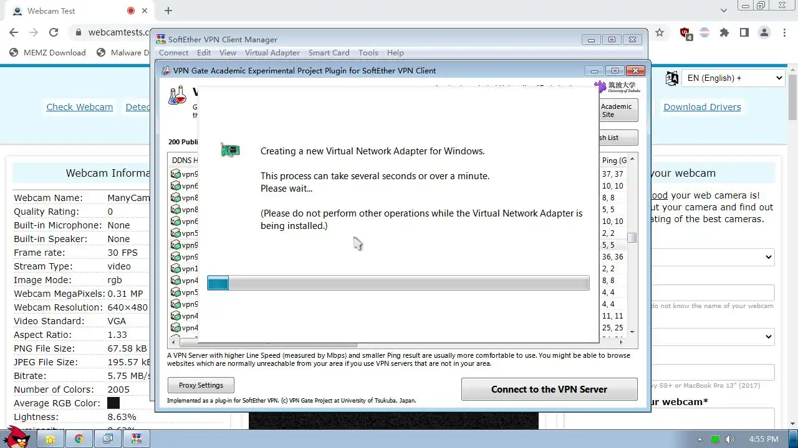The height and width of the screenshot is (448, 798).
Task: Click SoftEther VPN Client Manager title icon
Action: pyautogui.click(x=161, y=39)
